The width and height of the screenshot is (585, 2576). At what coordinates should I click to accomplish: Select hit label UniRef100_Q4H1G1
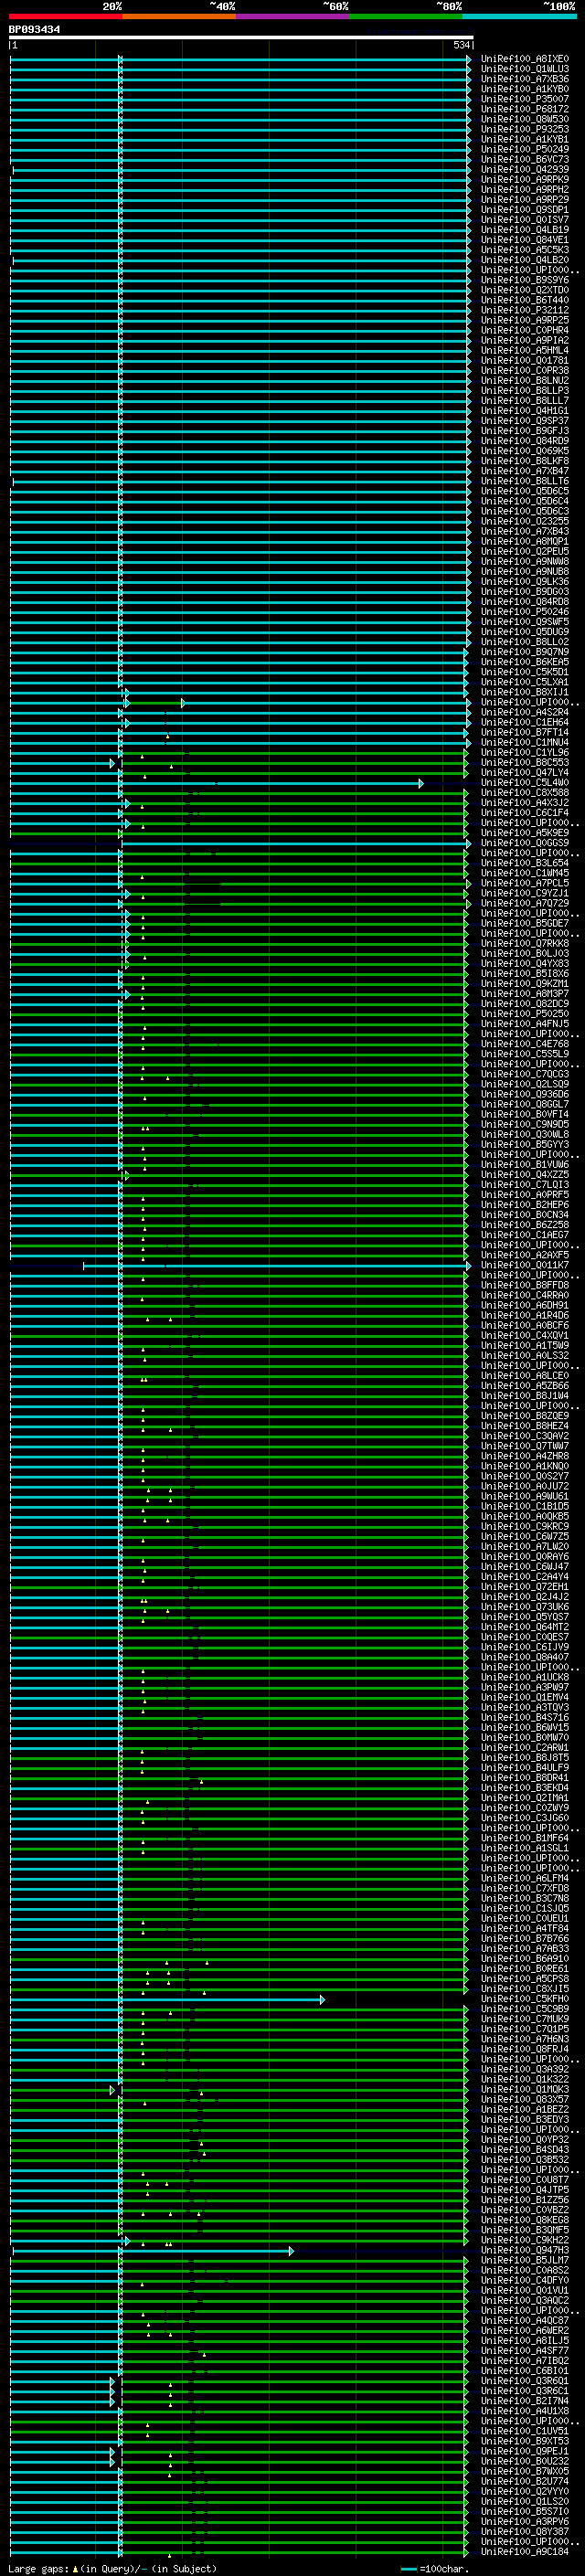point(525,411)
